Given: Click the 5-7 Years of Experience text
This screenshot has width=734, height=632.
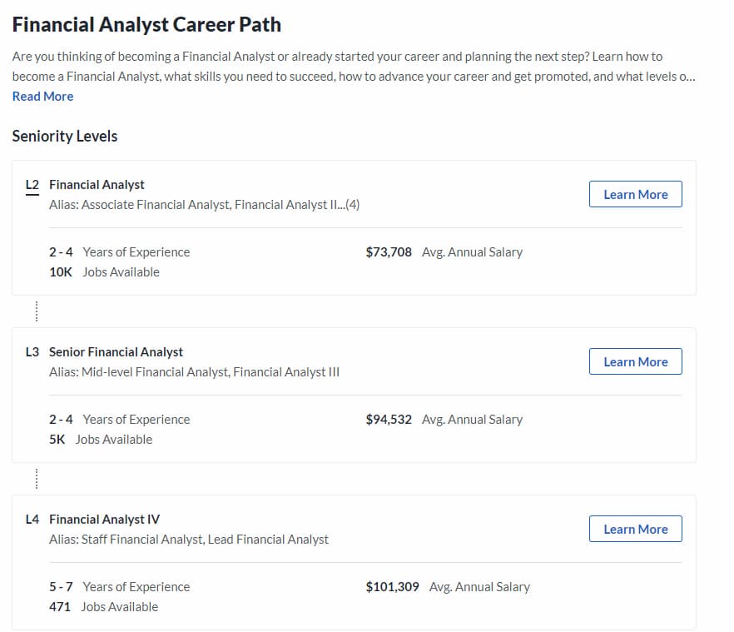Looking at the screenshot, I should point(119,587).
